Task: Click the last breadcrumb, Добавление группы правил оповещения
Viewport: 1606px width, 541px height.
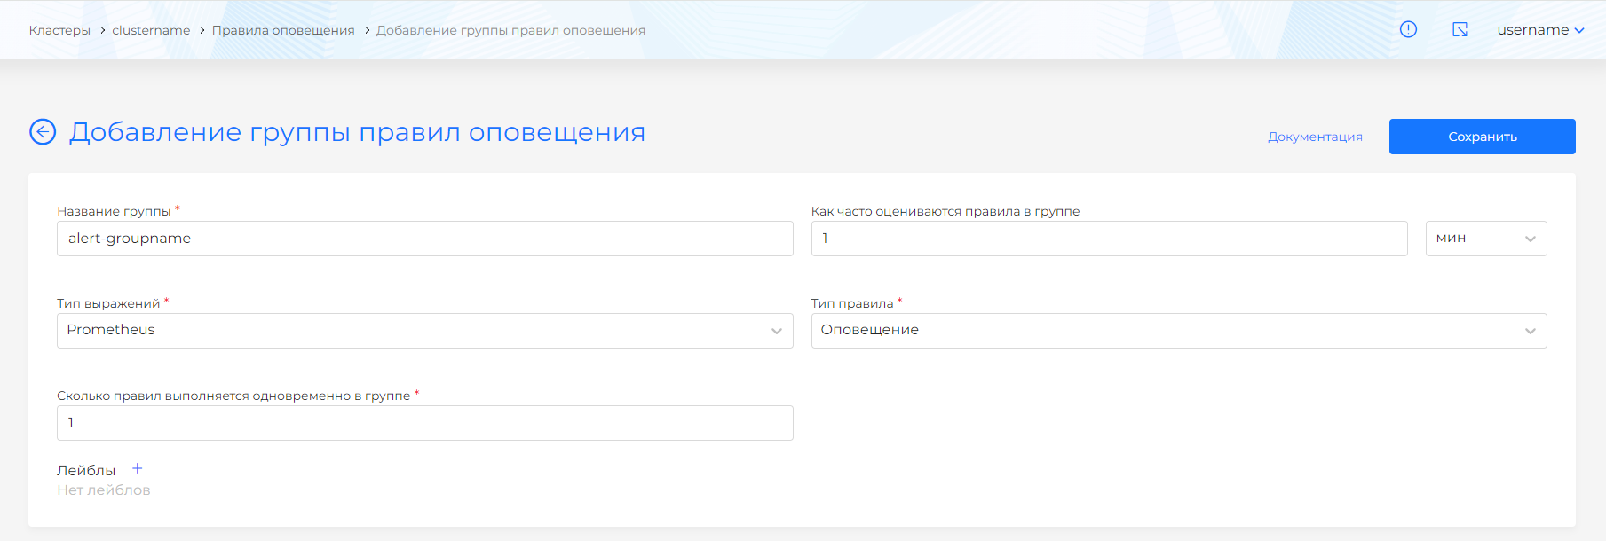Action: (510, 30)
